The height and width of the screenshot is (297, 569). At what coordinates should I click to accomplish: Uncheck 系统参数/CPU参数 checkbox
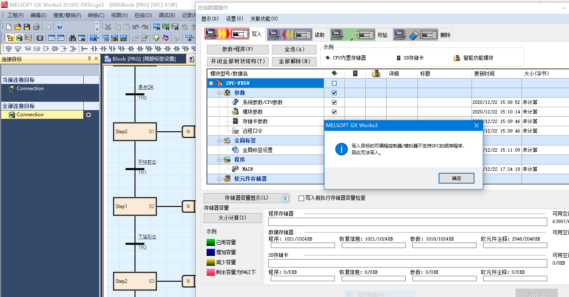click(334, 102)
